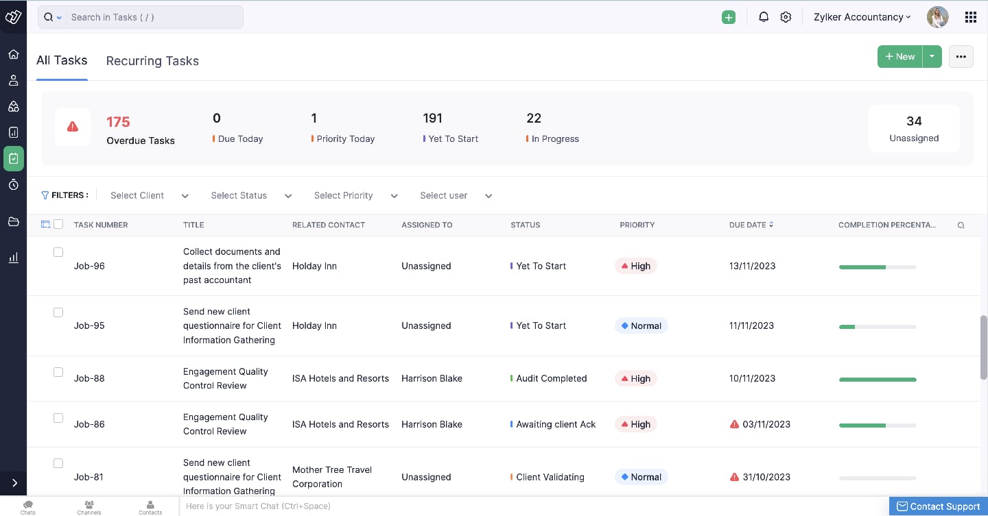The width and height of the screenshot is (988, 516).
Task: Select the Contacts person icon in sidebar
Action: 14,79
